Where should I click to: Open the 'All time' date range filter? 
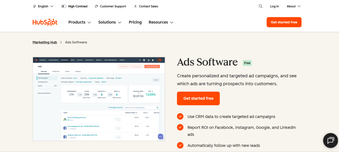click(119, 78)
